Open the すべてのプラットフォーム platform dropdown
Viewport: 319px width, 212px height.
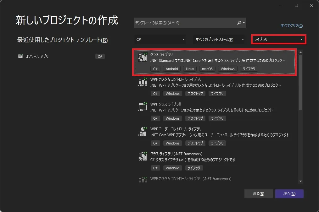coord(219,39)
